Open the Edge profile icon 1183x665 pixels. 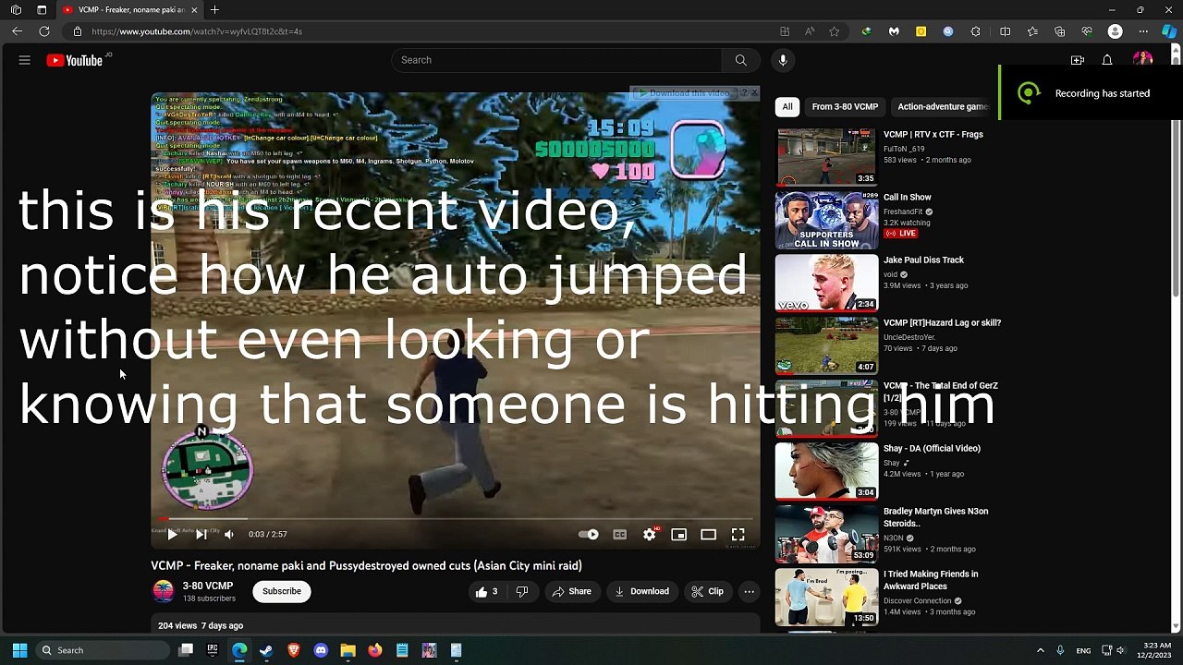pos(1116,31)
